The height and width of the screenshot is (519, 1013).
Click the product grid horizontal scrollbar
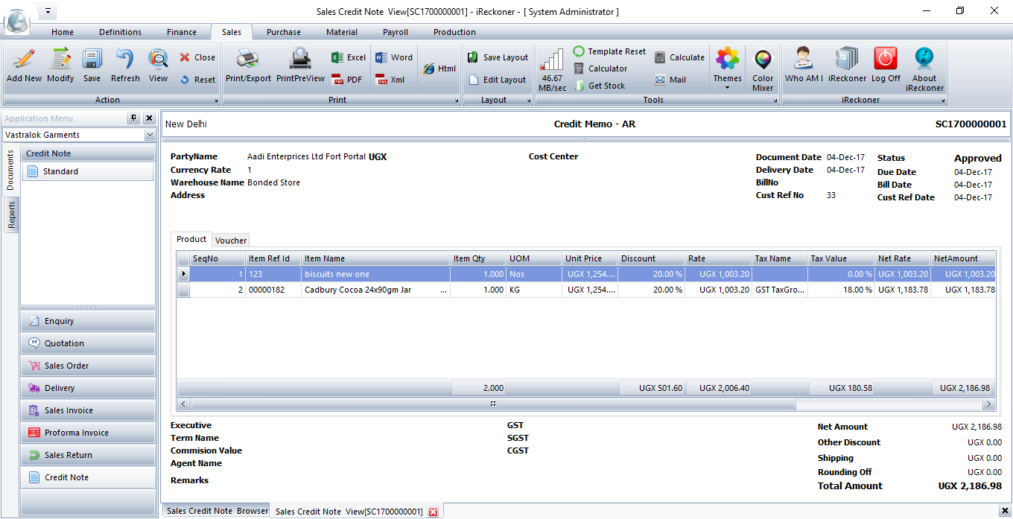coord(492,404)
